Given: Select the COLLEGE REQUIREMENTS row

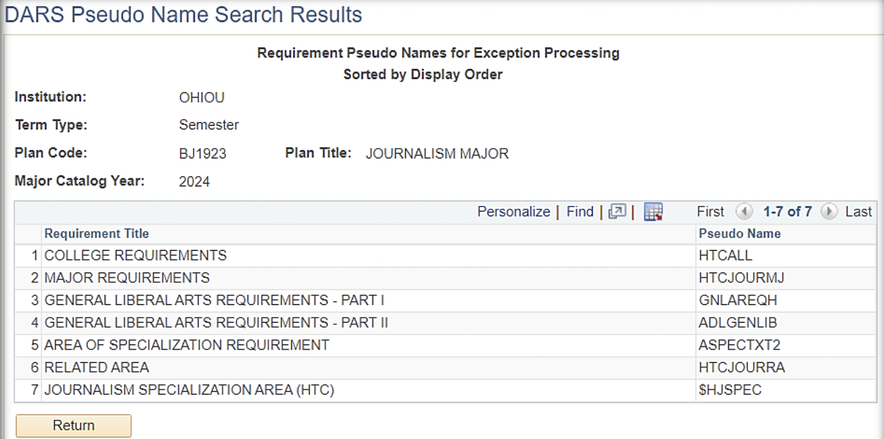Looking at the screenshot, I should tap(135, 255).
